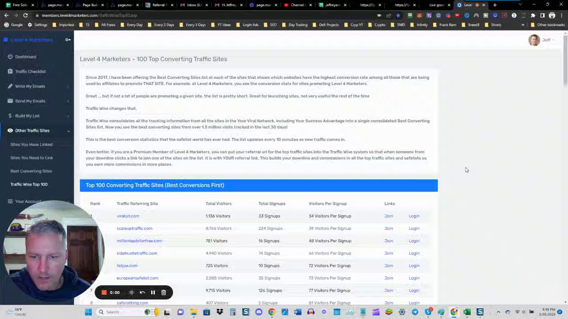Reload the page in browser

25,16
